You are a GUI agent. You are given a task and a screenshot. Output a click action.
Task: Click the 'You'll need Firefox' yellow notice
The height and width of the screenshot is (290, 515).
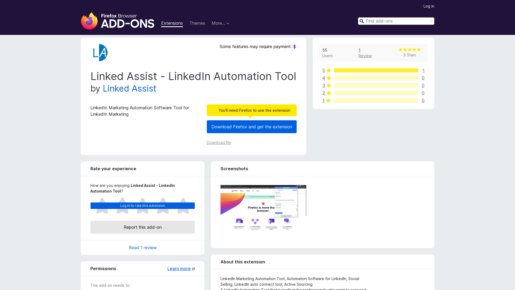point(252,110)
